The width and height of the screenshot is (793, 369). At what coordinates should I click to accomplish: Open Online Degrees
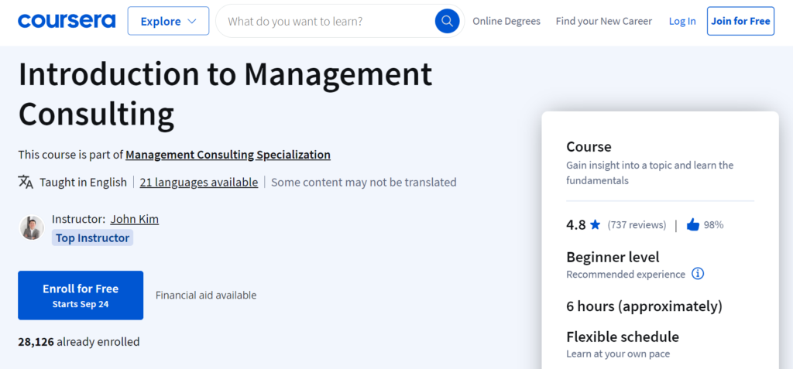(506, 21)
